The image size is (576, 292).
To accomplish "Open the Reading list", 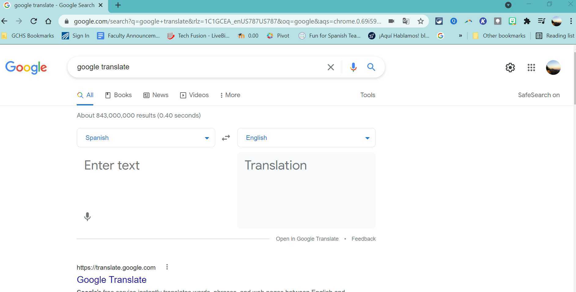I will (555, 36).
